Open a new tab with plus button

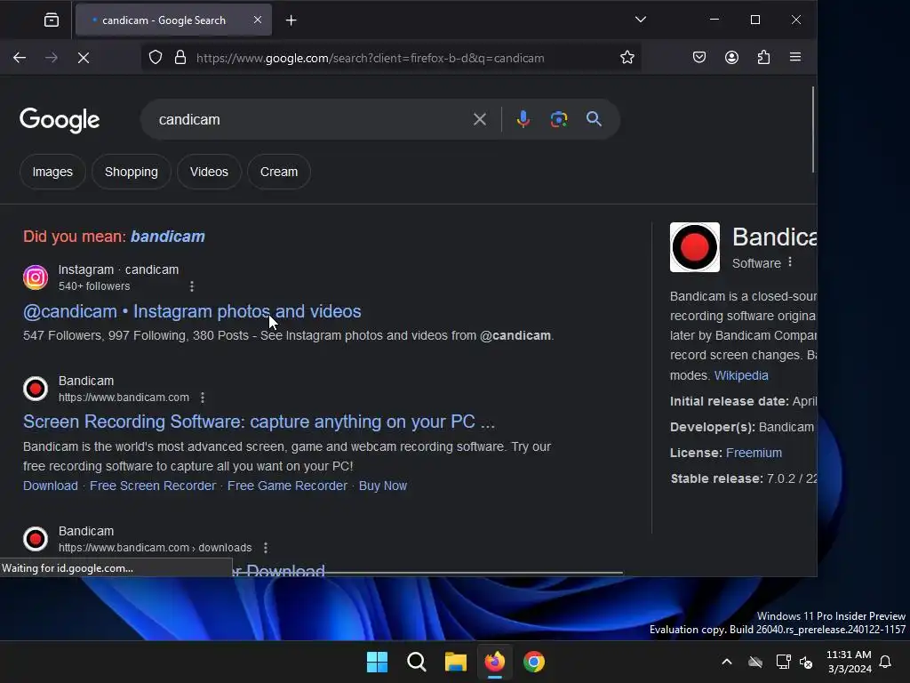point(291,20)
